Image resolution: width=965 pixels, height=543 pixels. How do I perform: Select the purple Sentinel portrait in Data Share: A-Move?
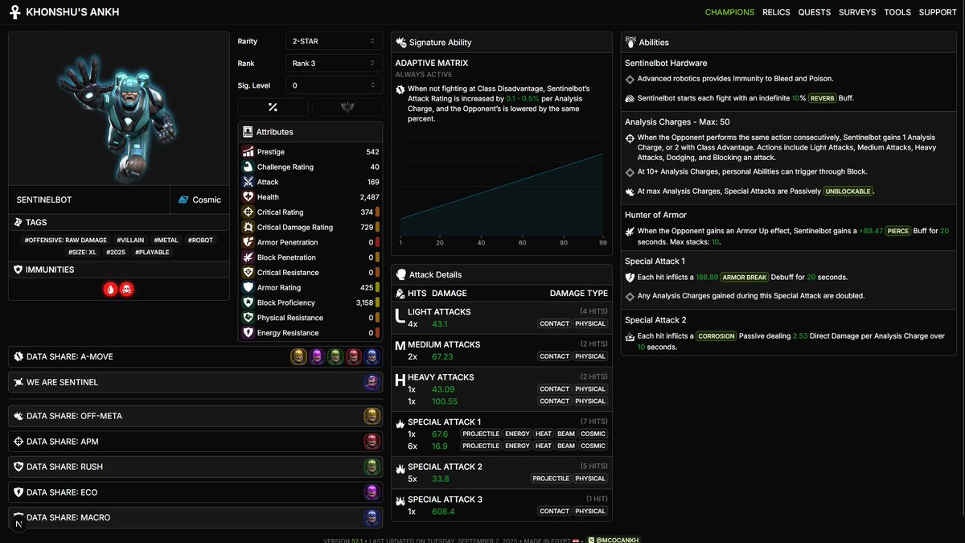coord(316,356)
